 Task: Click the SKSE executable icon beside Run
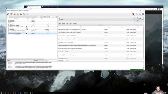point(60,19)
